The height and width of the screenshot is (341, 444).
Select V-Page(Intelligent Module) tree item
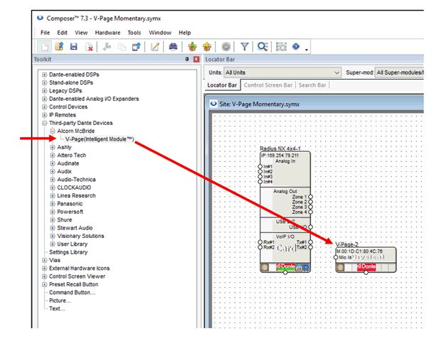[100, 139]
